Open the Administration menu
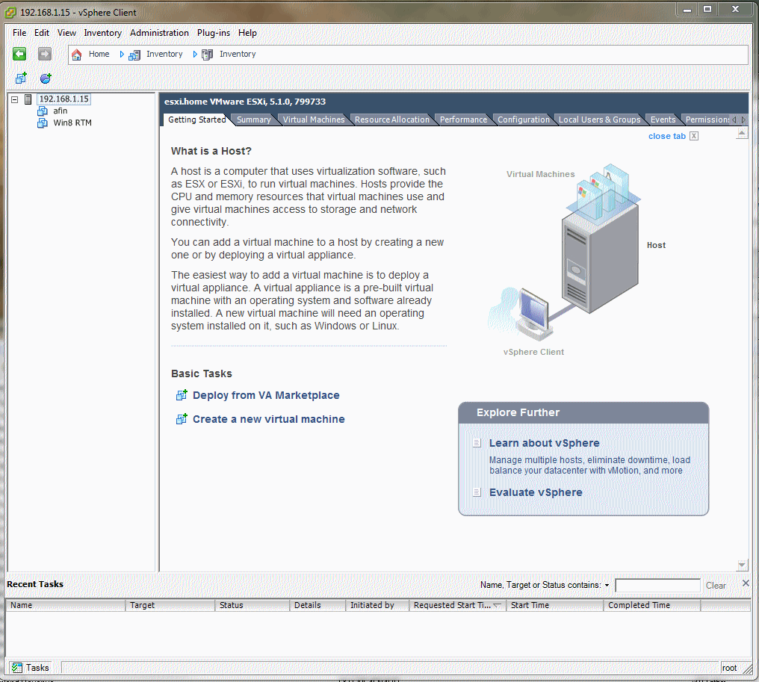The image size is (759, 682). click(159, 33)
